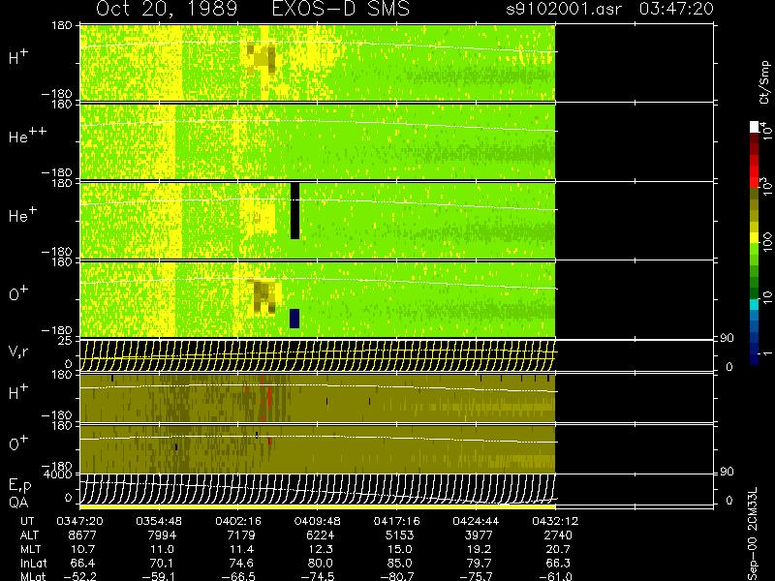Click the 'E,p' panel label
The height and width of the screenshot is (581, 775).
coord(19,486)
